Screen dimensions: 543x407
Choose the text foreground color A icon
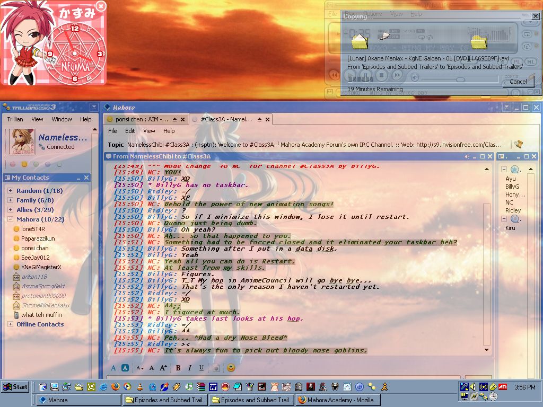113,368
